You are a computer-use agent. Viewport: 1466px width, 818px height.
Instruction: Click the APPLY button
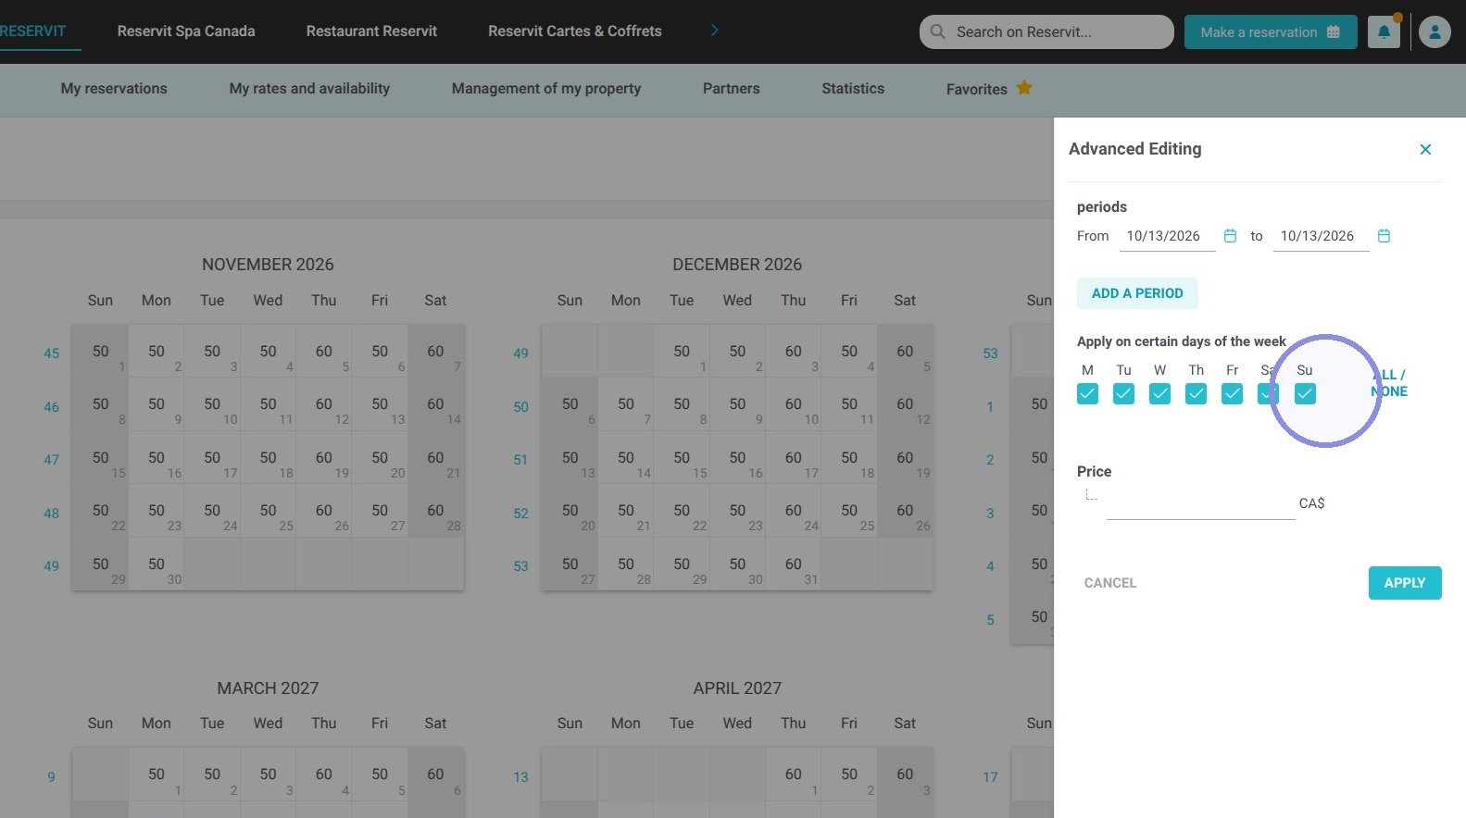[x=1405, y=583]
